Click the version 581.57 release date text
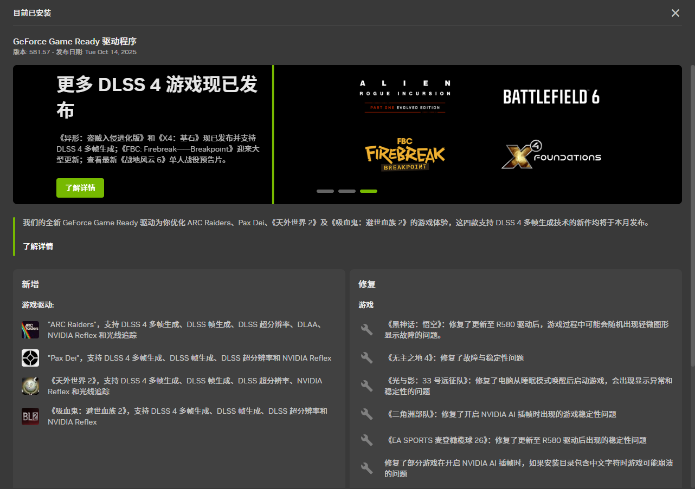 [x=75, y=52]
